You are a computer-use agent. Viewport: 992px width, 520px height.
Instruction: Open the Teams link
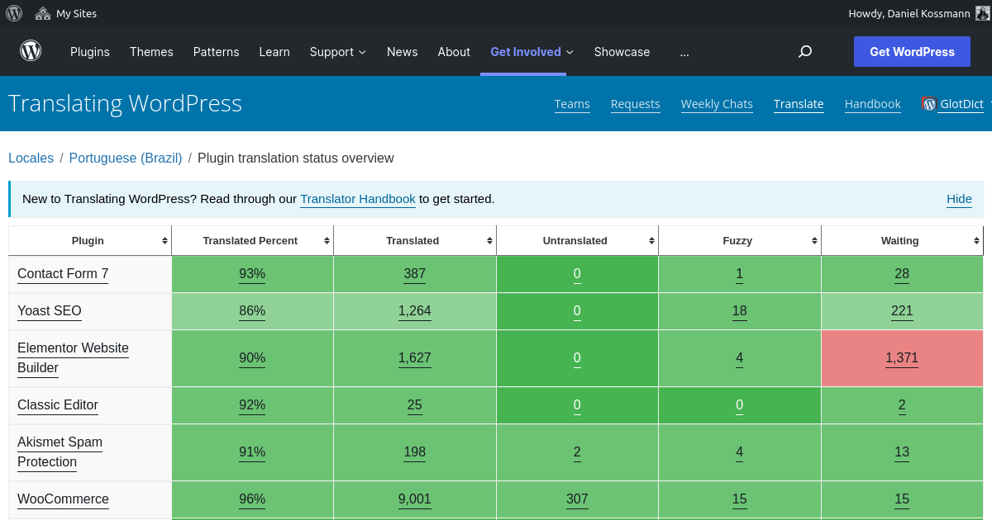(x=572, y=104)
